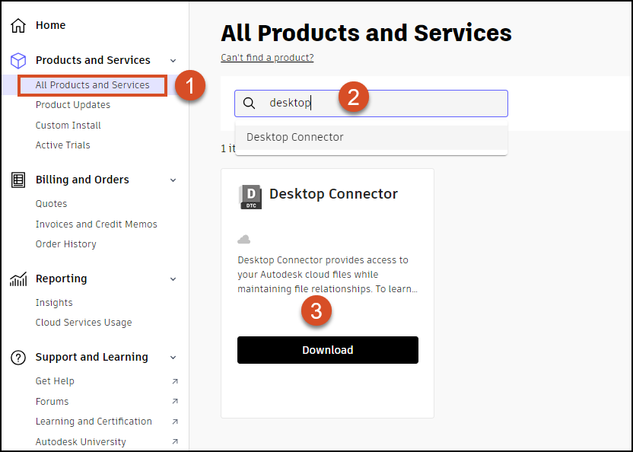The image size is (633, 452).
Task: Click the Reporting chart icon
Action: point(18,279)
